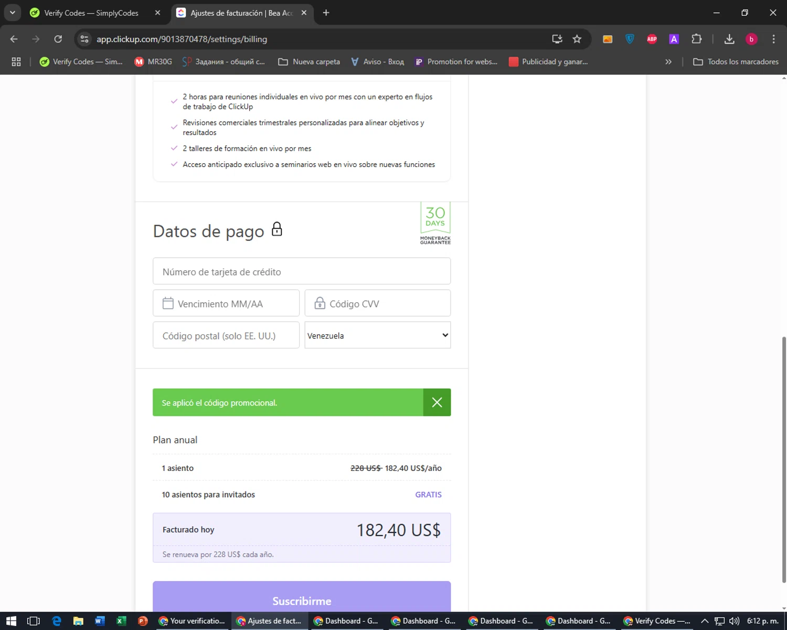Open the Задания bookmark
Screen dimensions: 787x630
(x=224, y=61)
